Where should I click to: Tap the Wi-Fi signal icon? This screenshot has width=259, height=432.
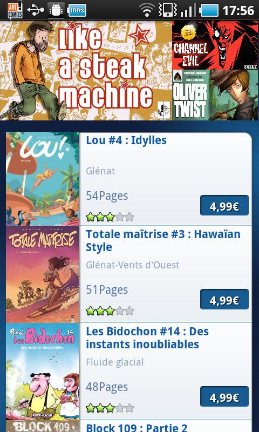(x=147, y=10)
